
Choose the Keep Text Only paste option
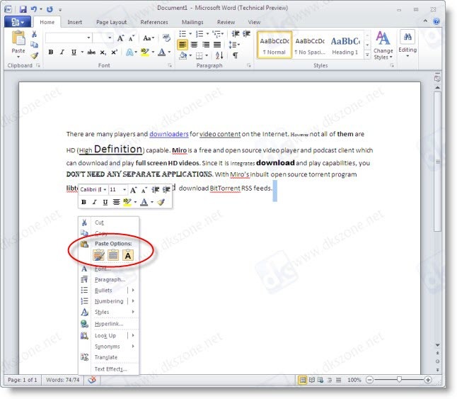click(127, 255)
